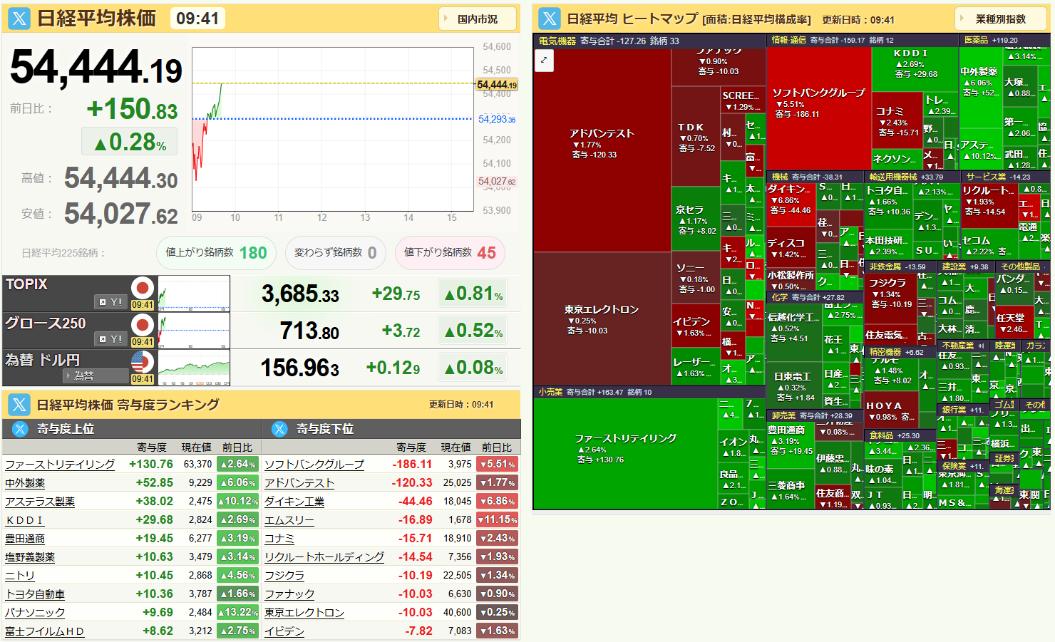Click the green ファーストリテイリング heatmap tile
This screenshot has width=1055, height=642.
point(625,449)
